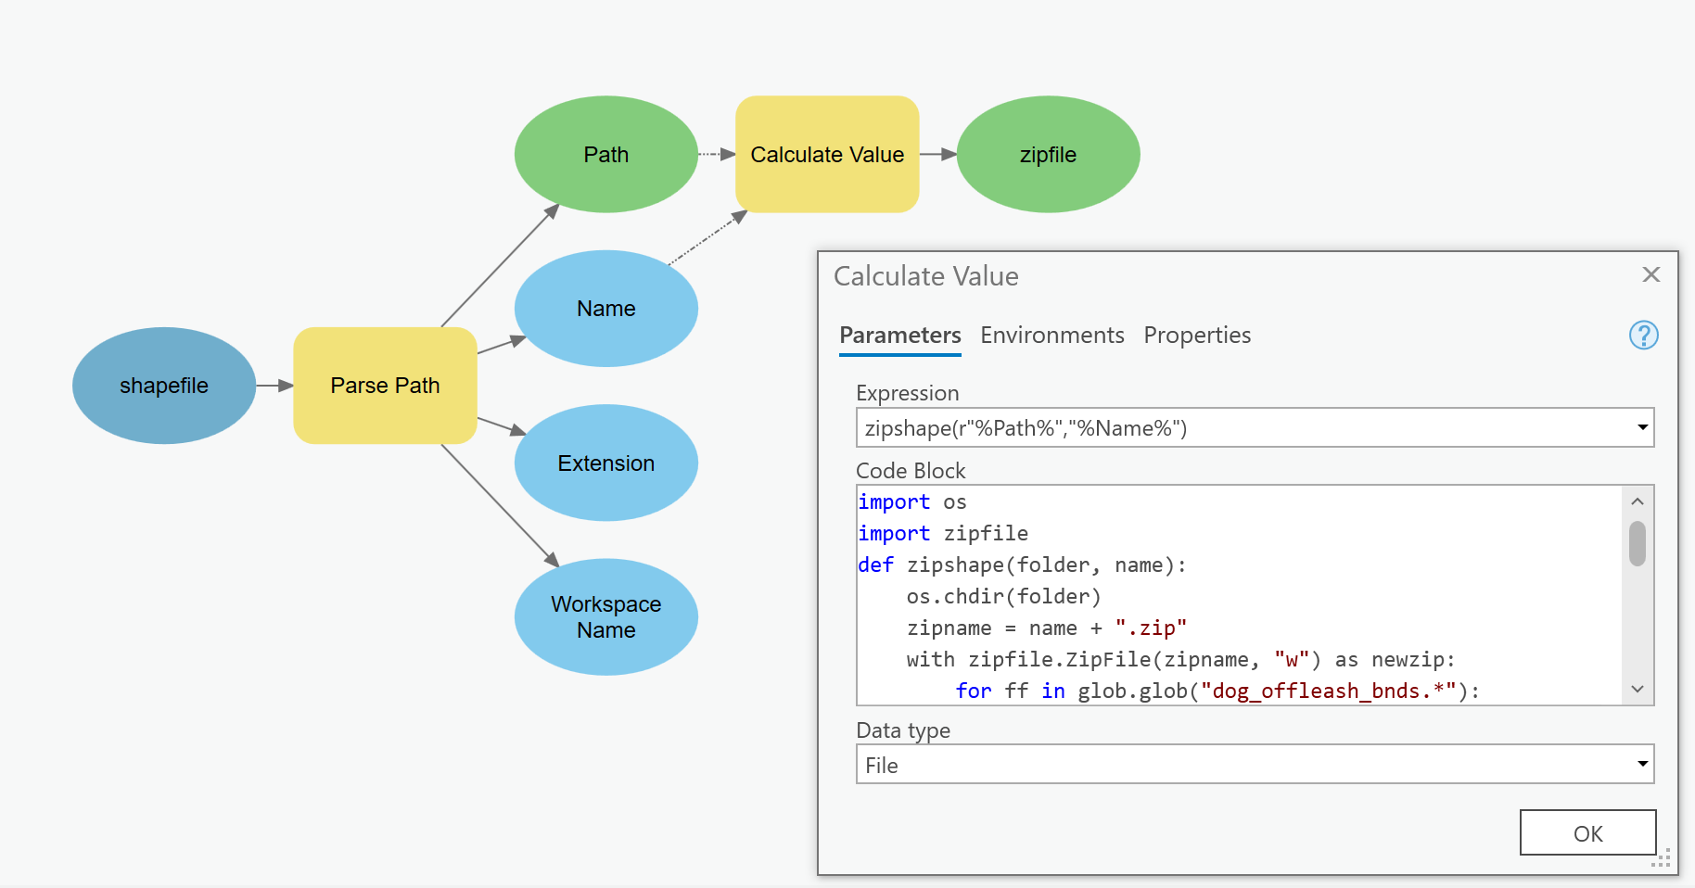Click the Workspace Name variable
1695x888 pixels.
point(605,616)
